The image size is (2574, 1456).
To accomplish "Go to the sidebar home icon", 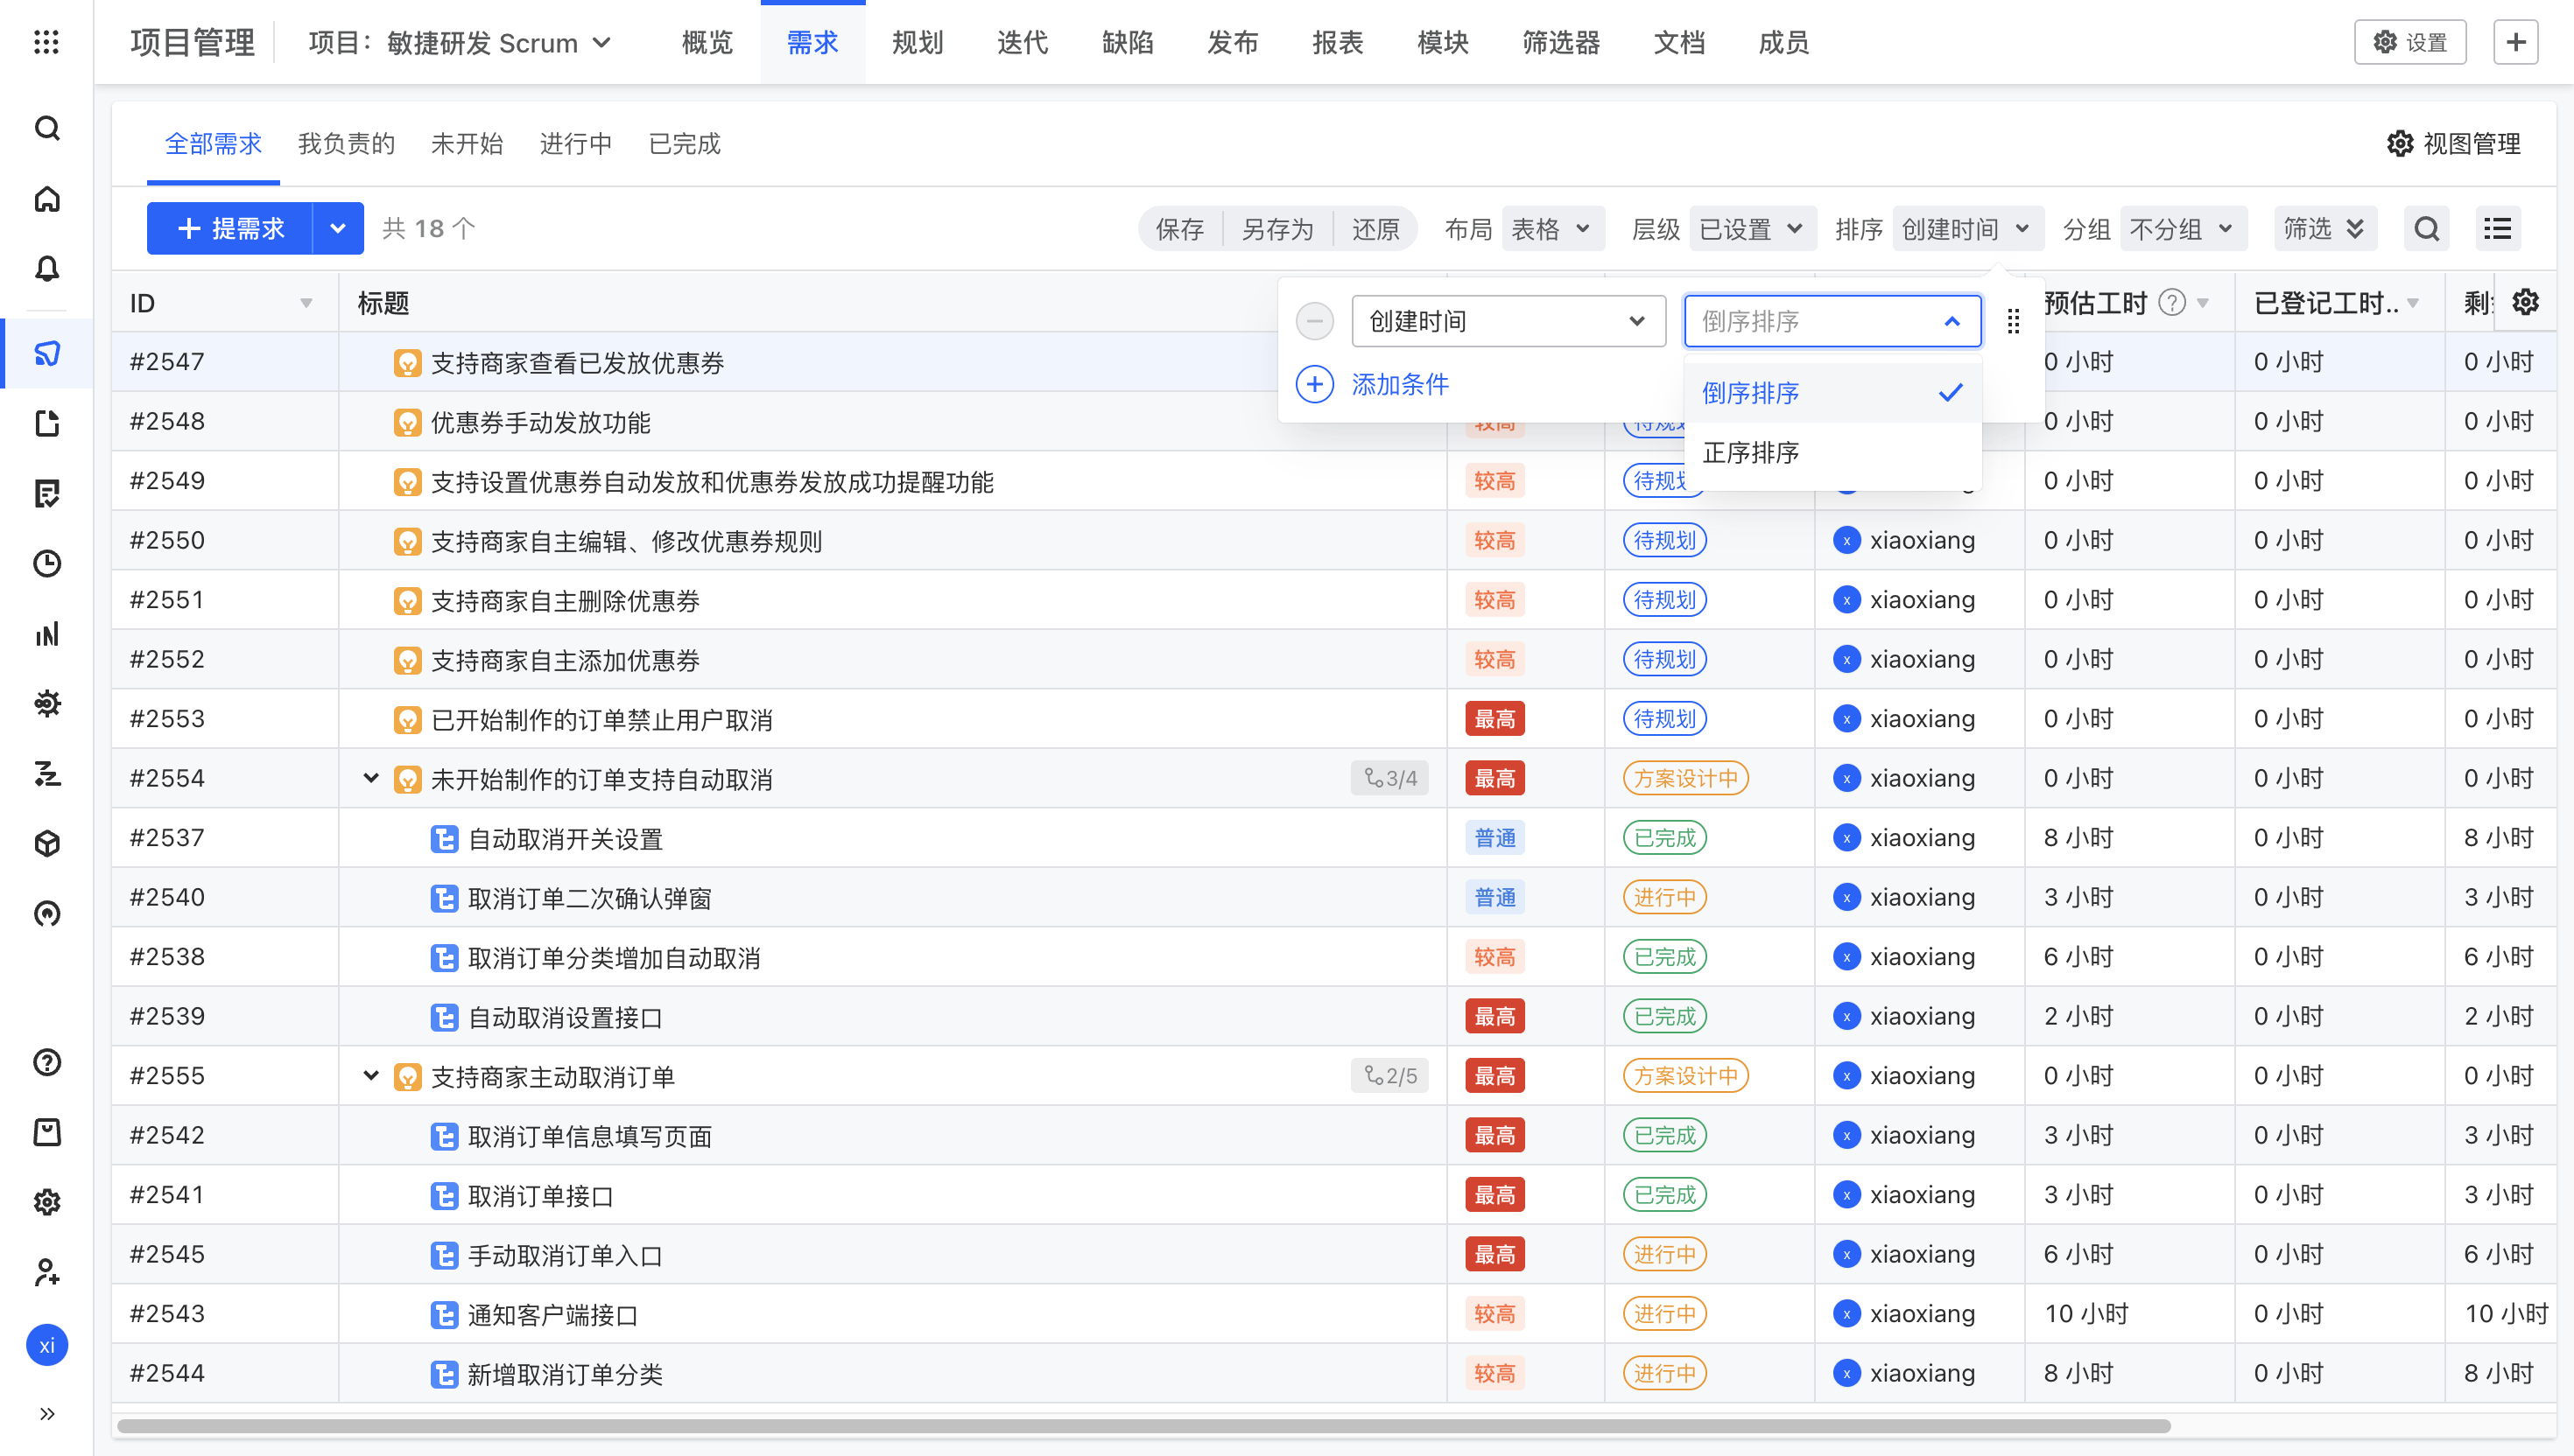I will [x=46, y=199].
